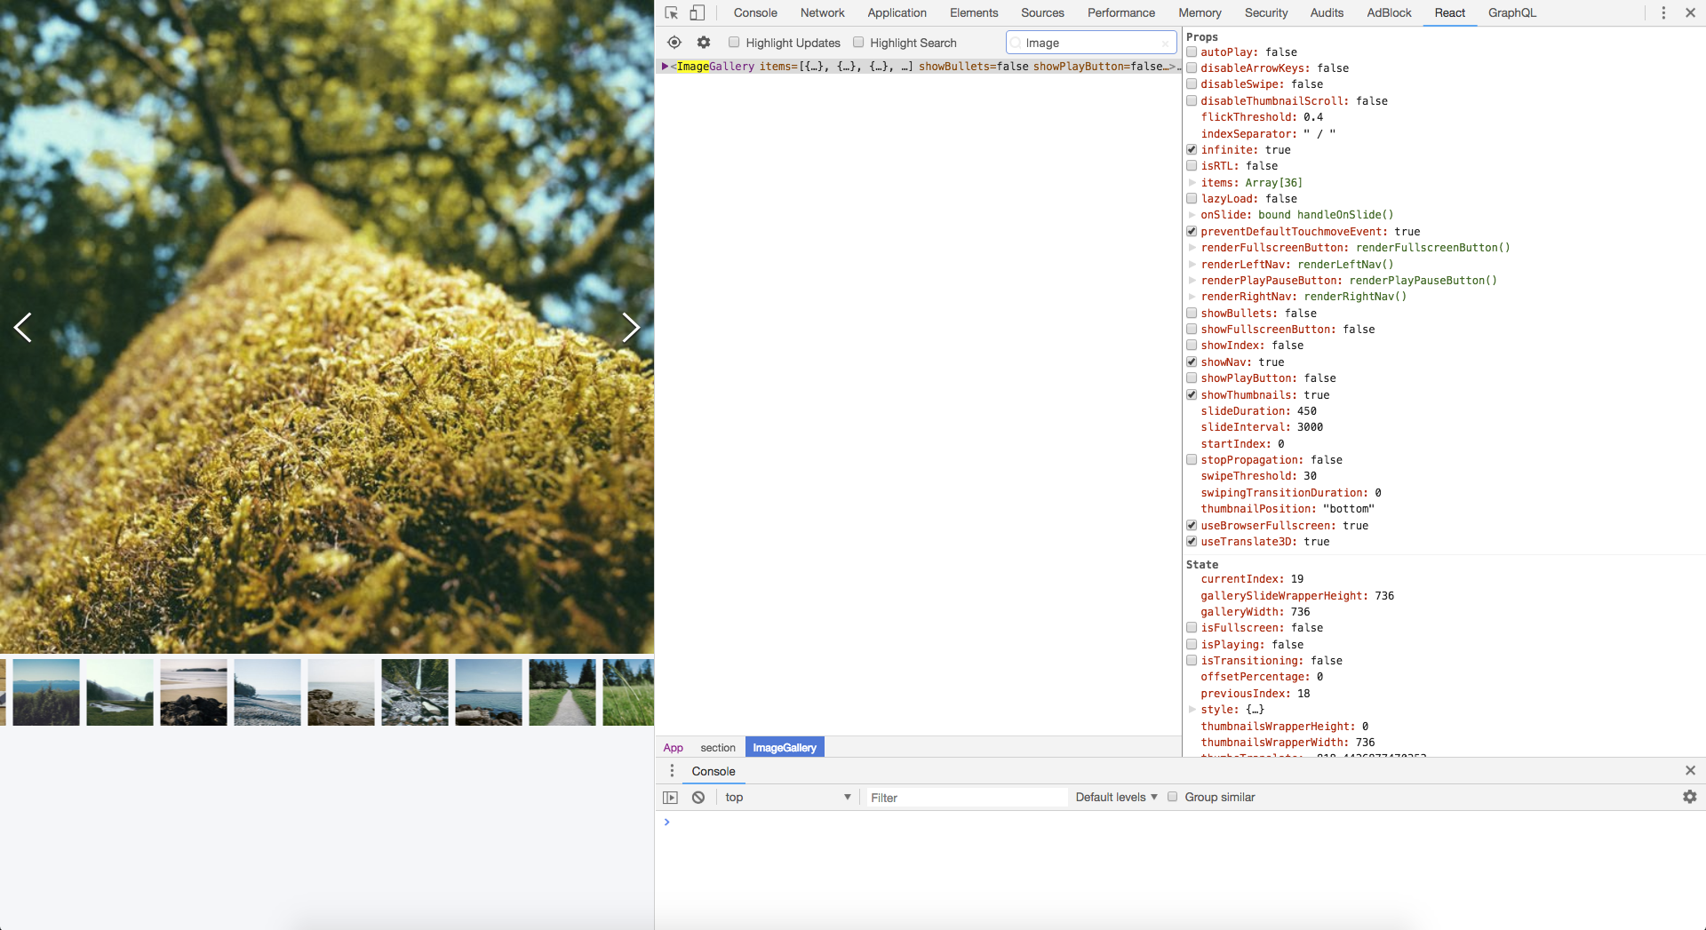Expand the style object in State
This screenshot has width=1706, height=930.
click(x=1192, y=709)
